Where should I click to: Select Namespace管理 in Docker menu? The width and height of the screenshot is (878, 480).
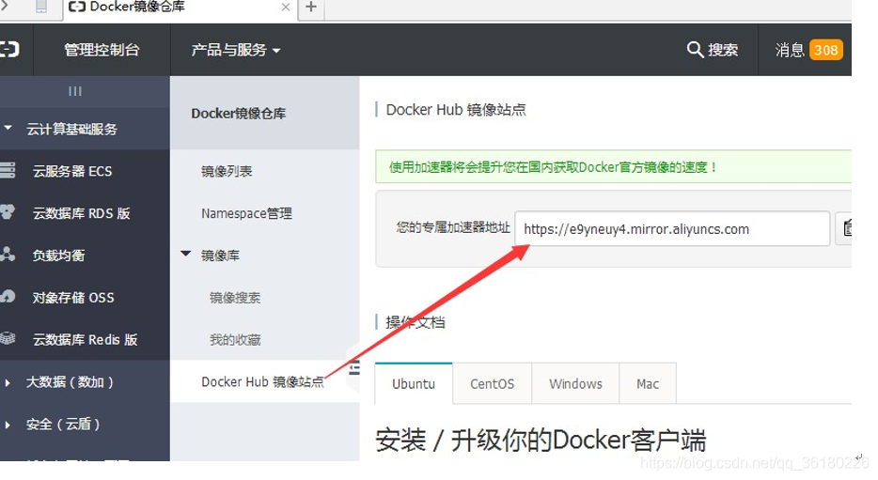pos(246,213)
